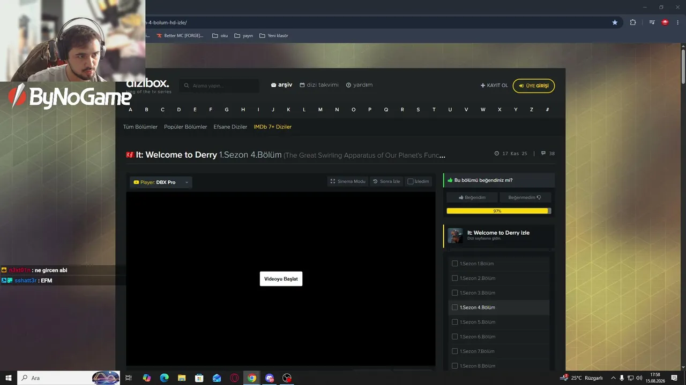The height and width of the screenshot is (385, 686).
Task: Launch Microsoft Edge from the taskbar
Action: point(164,378)
